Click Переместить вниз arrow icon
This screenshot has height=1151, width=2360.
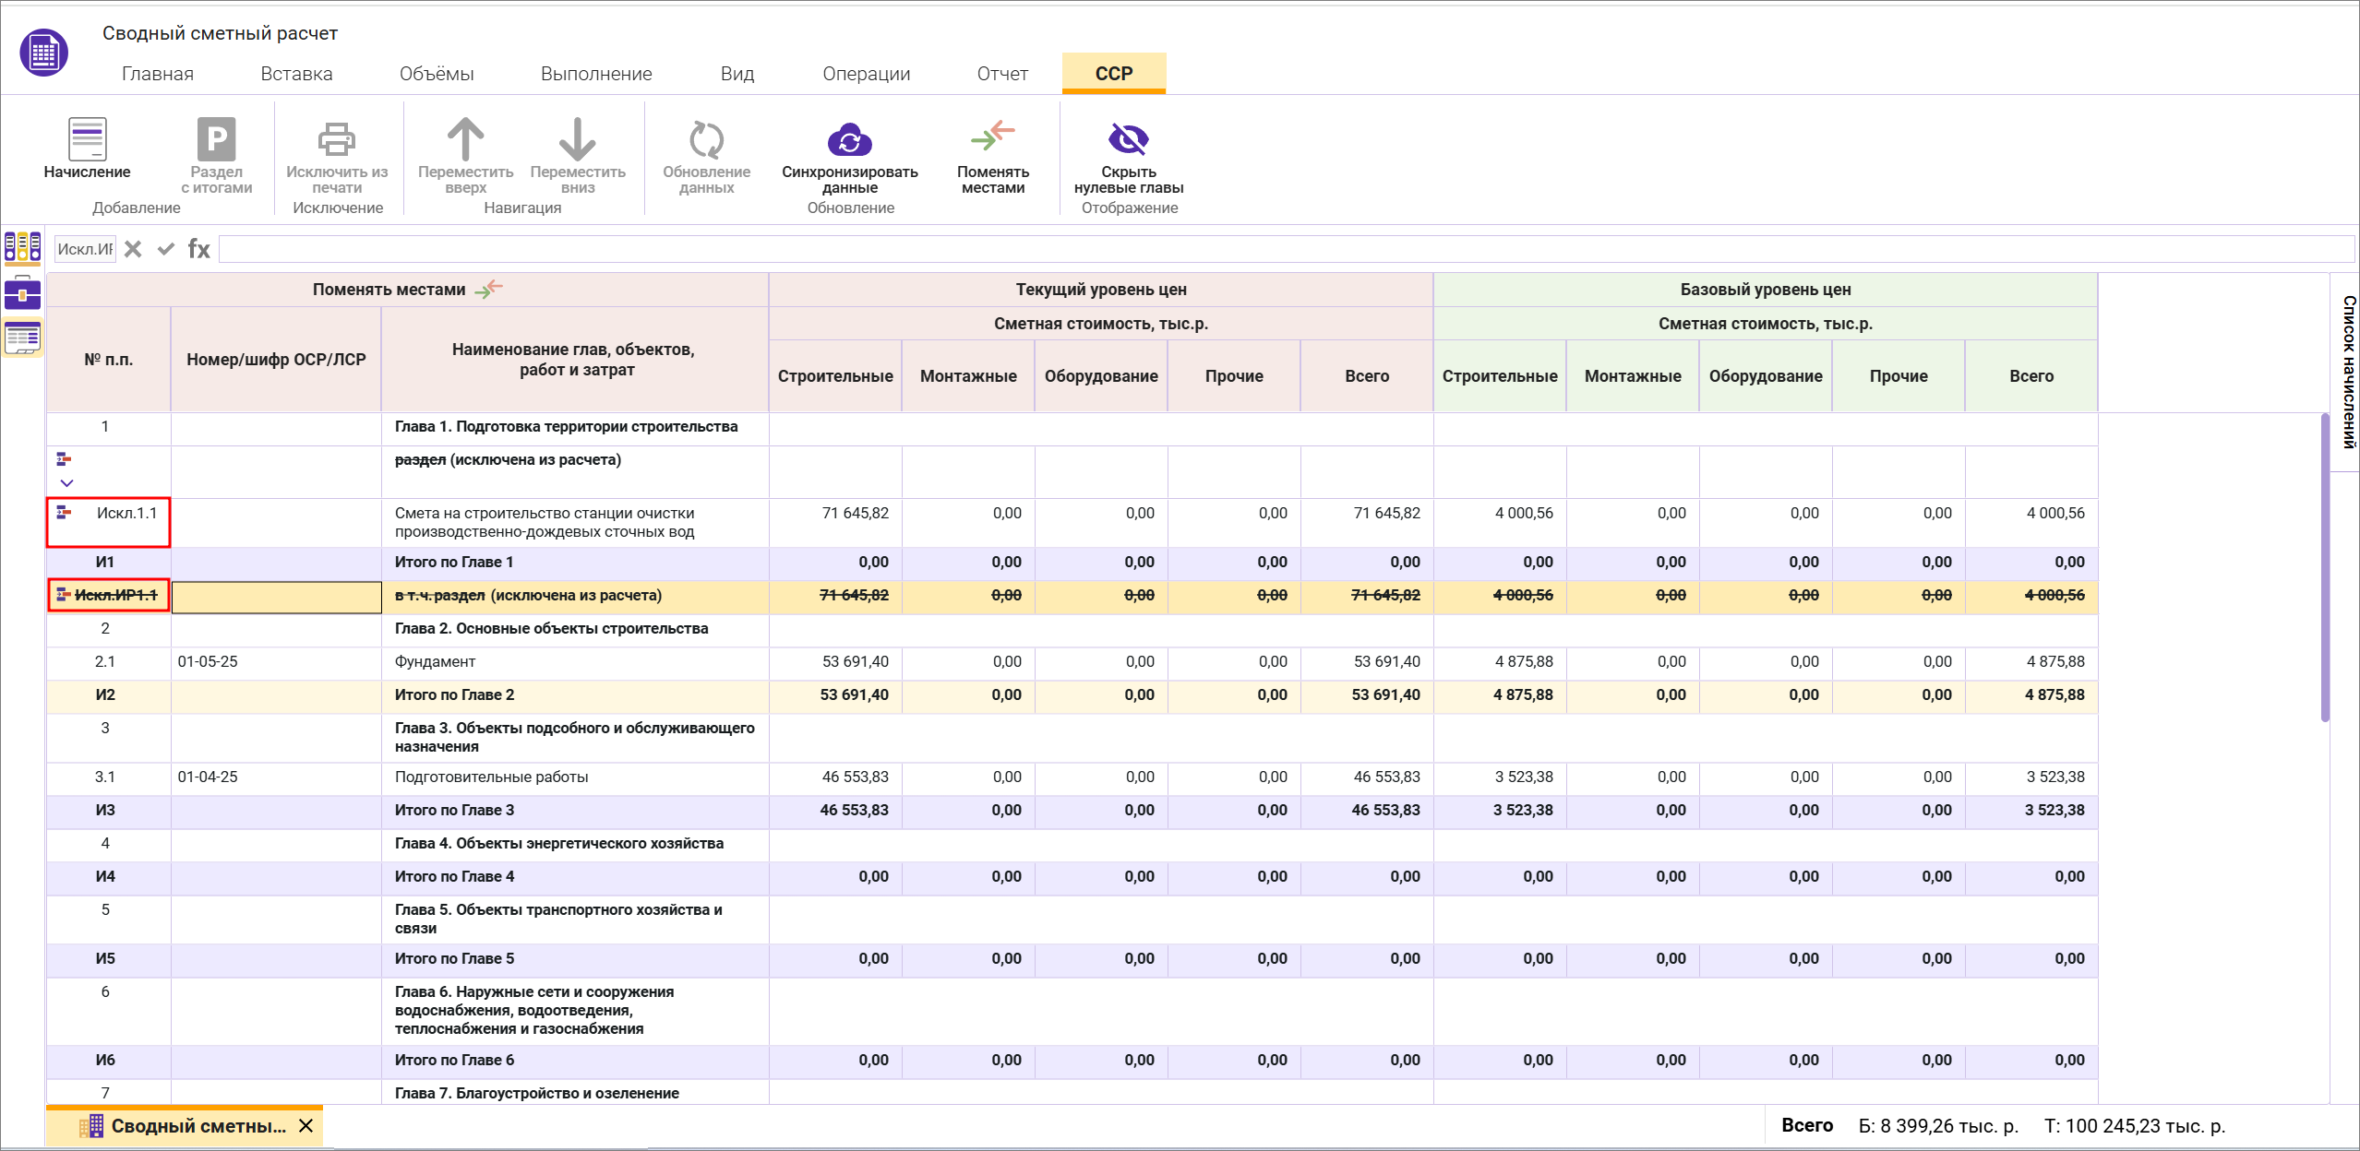pos(578,140)
